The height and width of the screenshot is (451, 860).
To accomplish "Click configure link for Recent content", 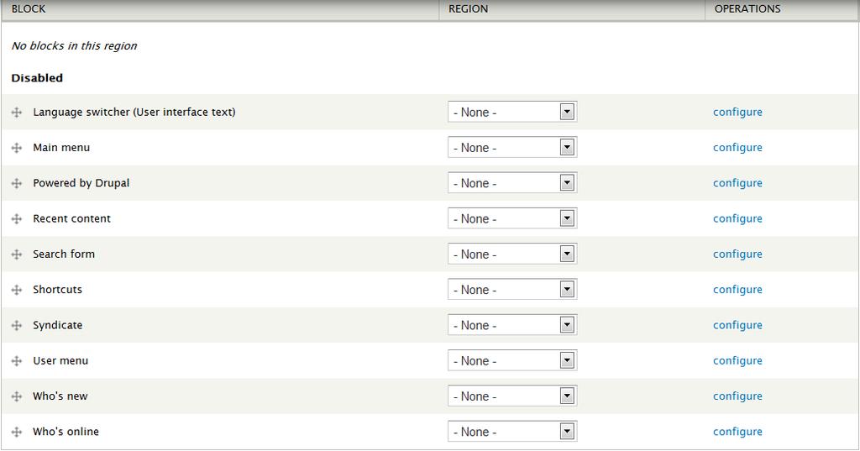I will pos(737,219).
